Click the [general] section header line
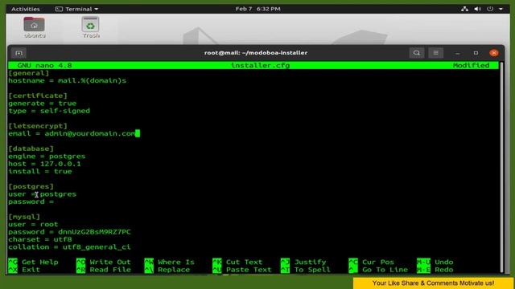The height and width of the screenshot is (289, 515). click(x=29, y=73)
